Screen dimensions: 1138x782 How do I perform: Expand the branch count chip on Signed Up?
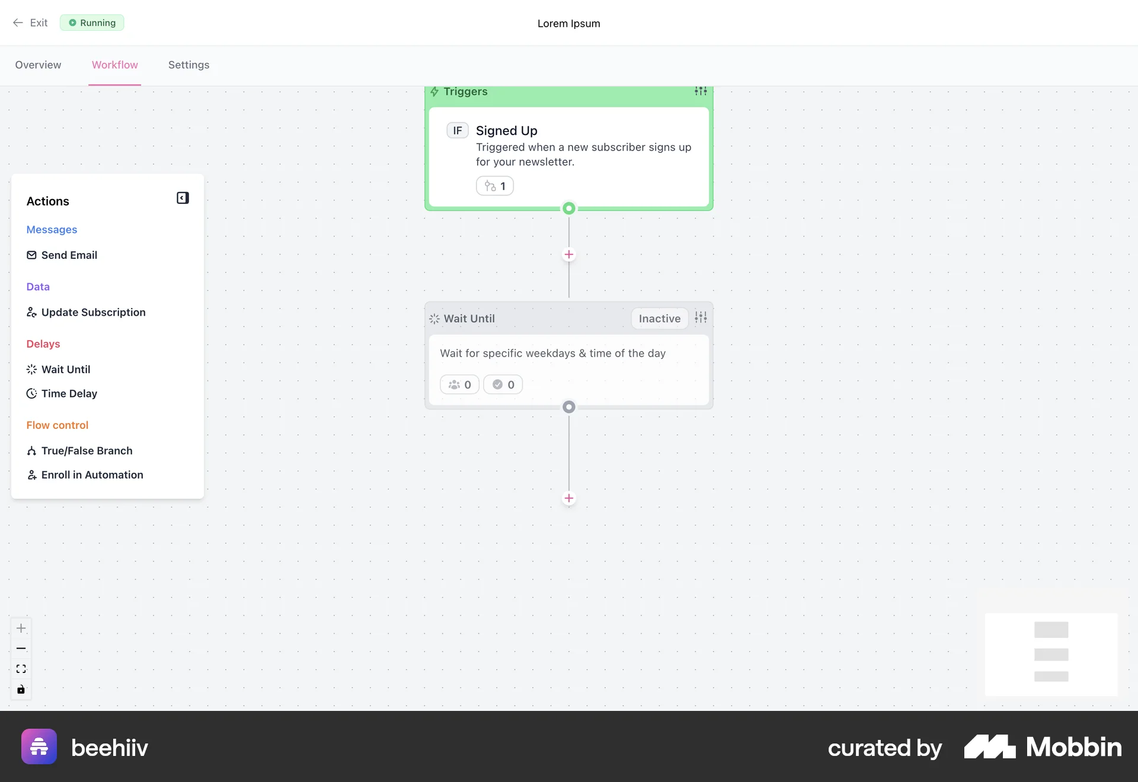(495, 185)
